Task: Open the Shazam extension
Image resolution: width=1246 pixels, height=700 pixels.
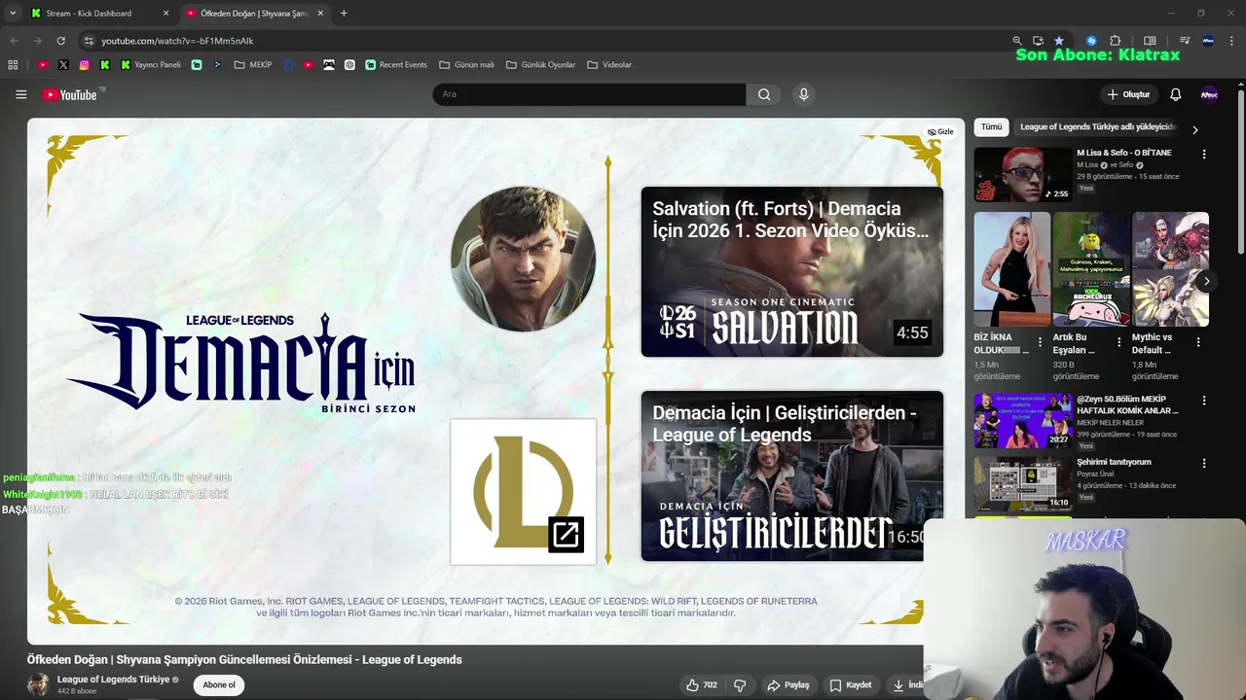Action: point(1091,41)
